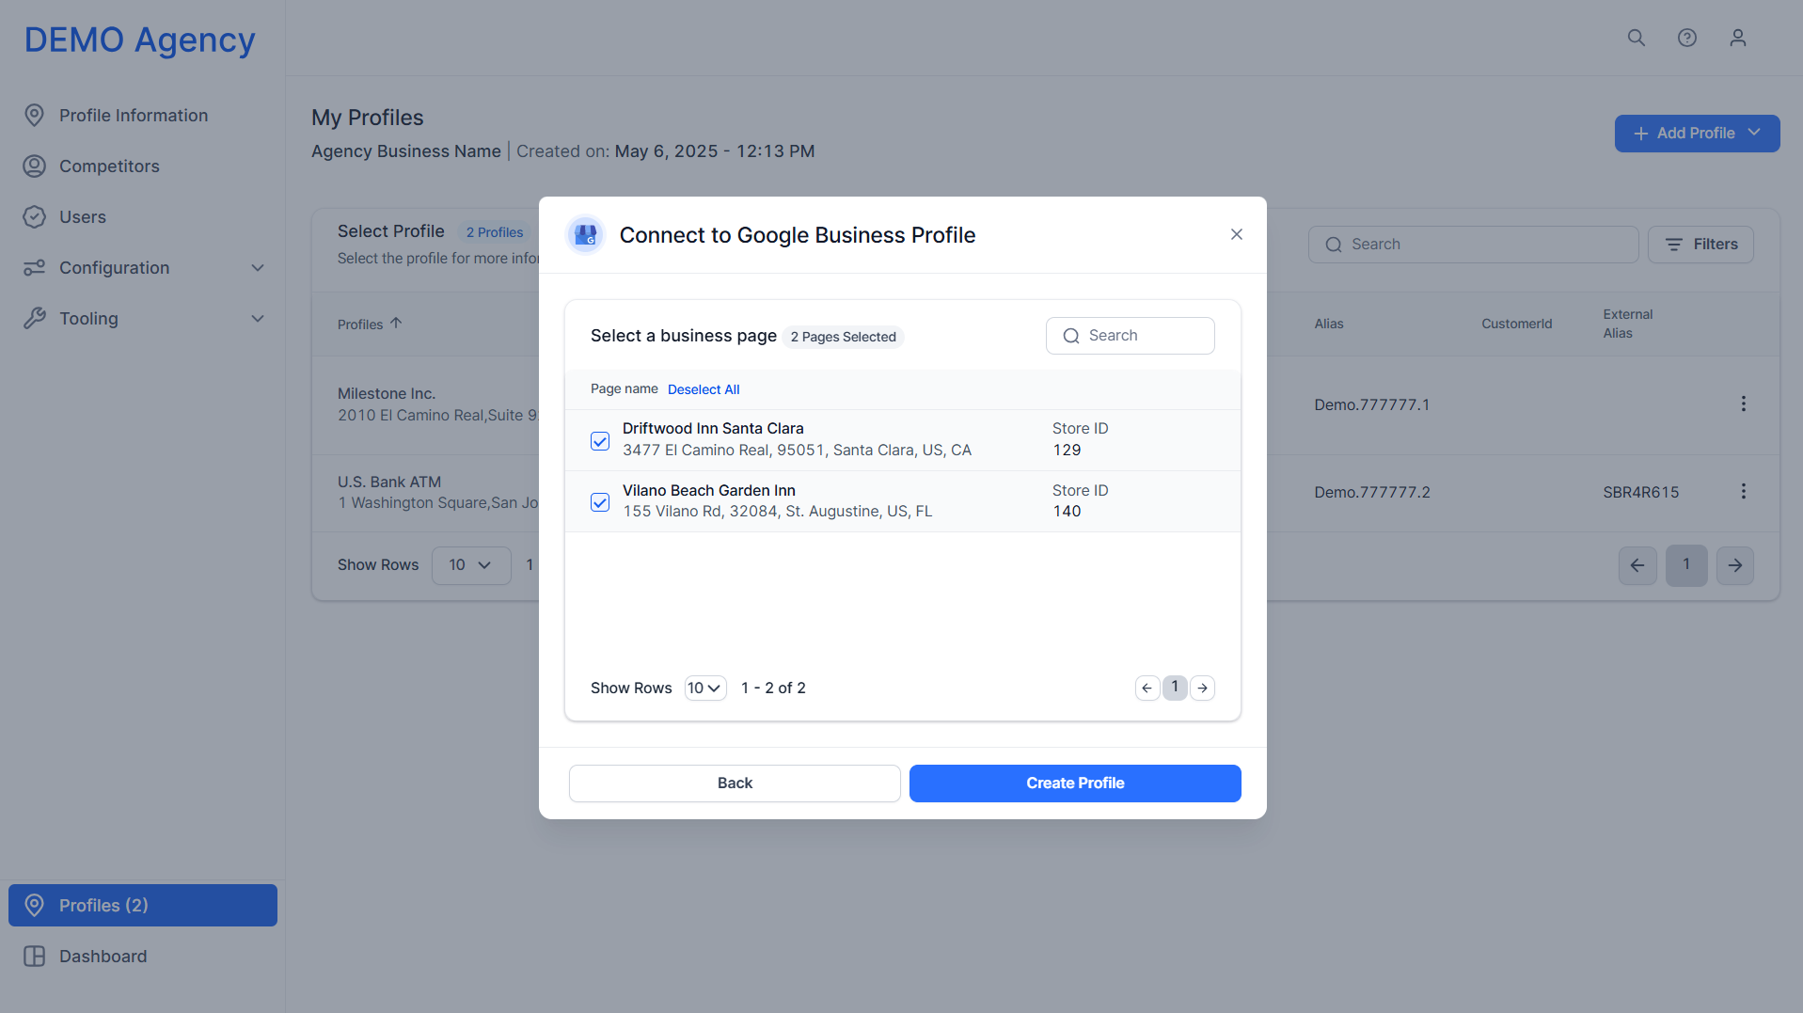
Task: Open the global search icon in header
Action: (1637, 38)
